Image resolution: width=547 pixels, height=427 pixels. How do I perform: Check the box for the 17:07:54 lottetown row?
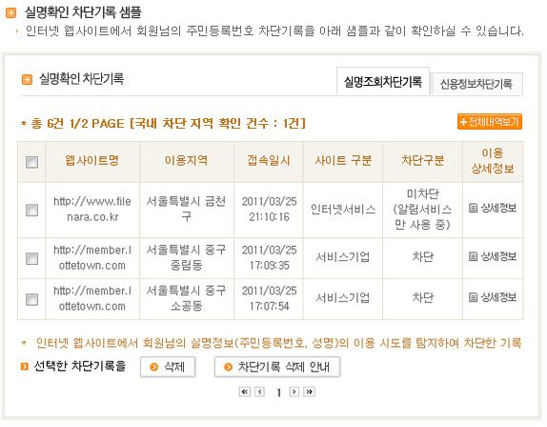[x=32, y=299]
